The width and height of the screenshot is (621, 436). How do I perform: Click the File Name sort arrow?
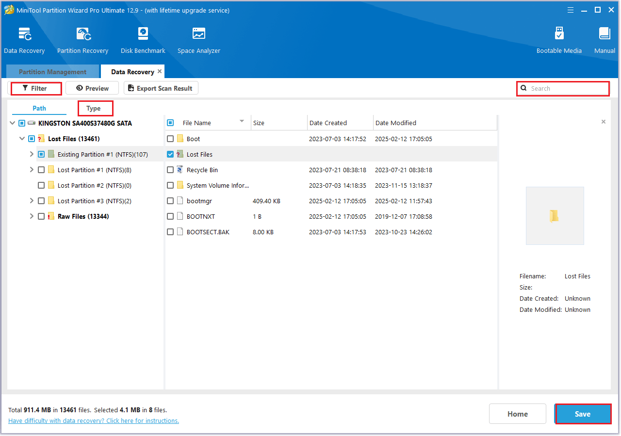(242, 121)
